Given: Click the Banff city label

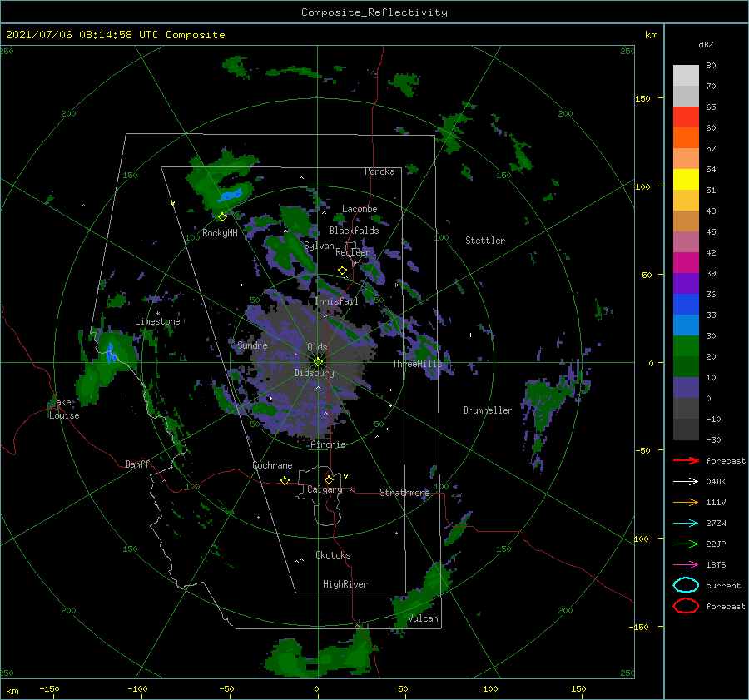Looking at the screenshot, I should click(x=137, y=464).
